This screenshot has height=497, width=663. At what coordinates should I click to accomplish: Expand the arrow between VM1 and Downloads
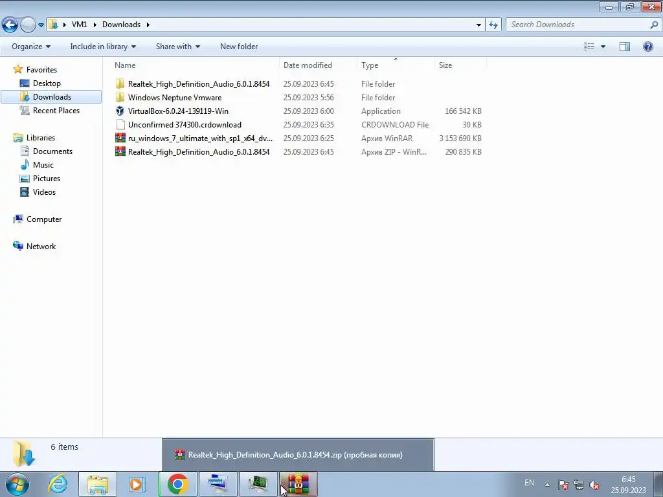tap(95, 25)
